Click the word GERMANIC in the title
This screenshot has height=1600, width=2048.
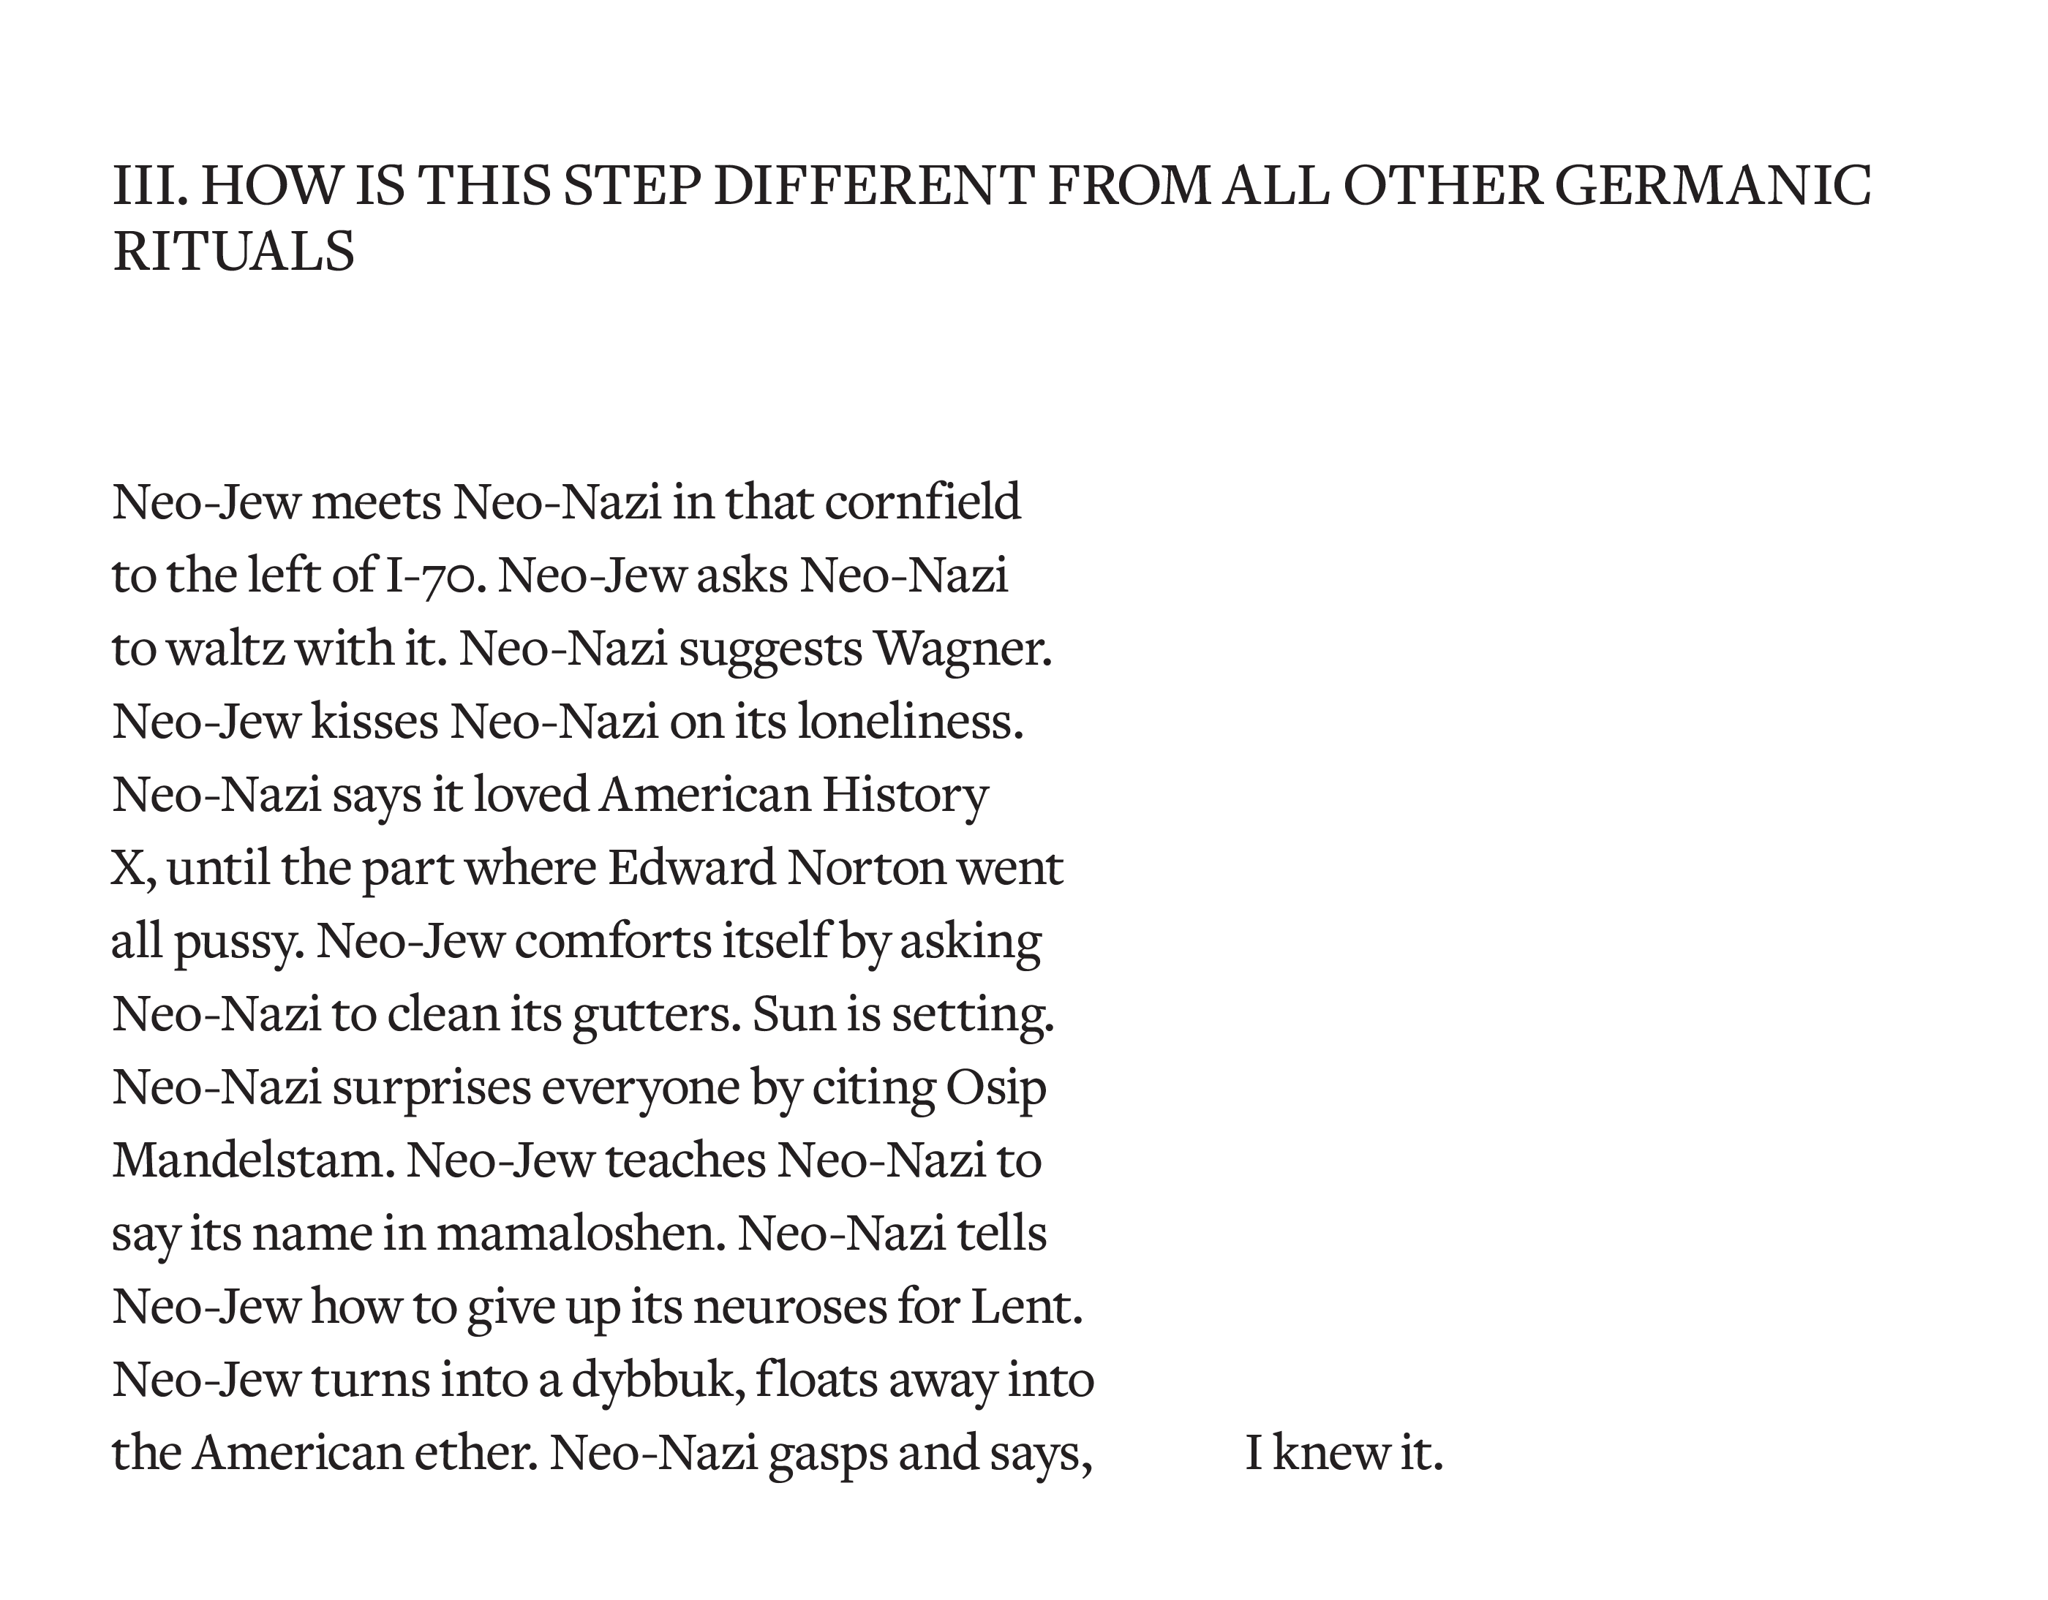click(x=1713, y=186)
